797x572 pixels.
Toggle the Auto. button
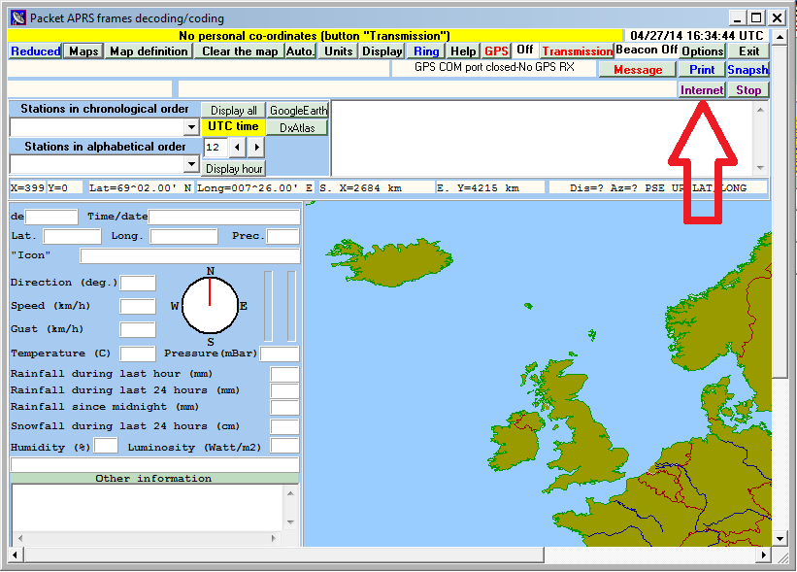(300, 51)
